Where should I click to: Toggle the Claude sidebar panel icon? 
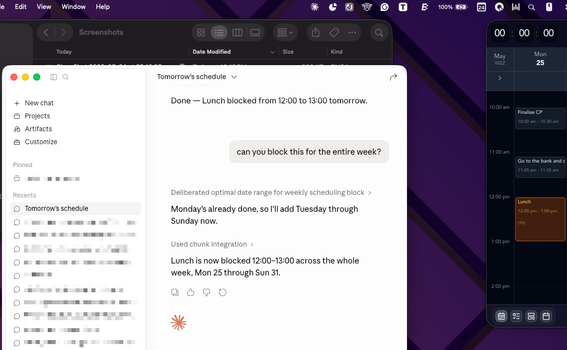pos(54,77)
